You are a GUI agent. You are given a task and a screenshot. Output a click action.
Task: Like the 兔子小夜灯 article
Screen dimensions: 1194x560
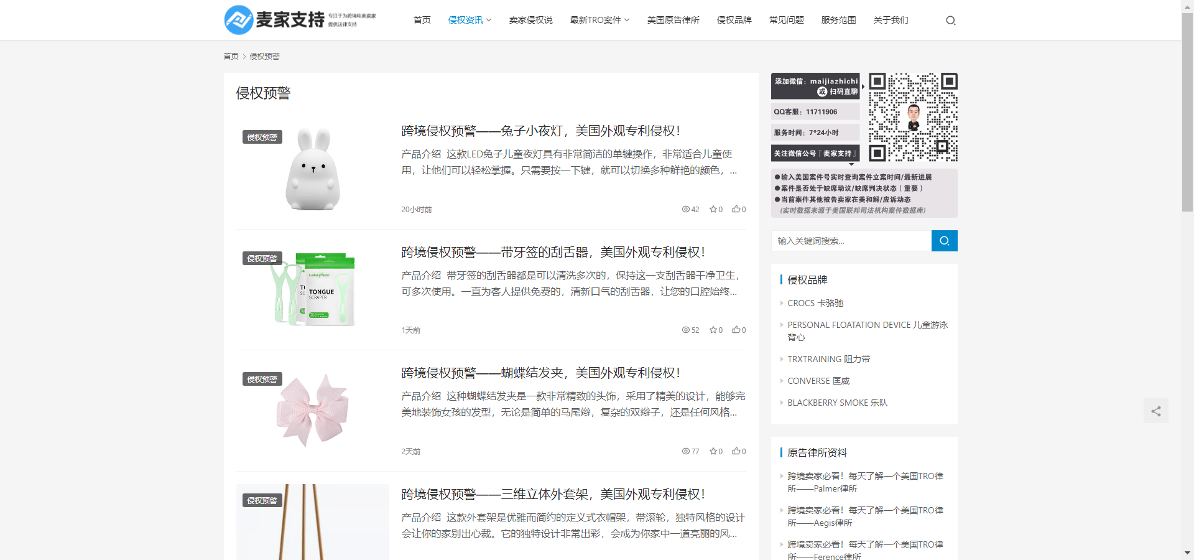tap(736, 209)
